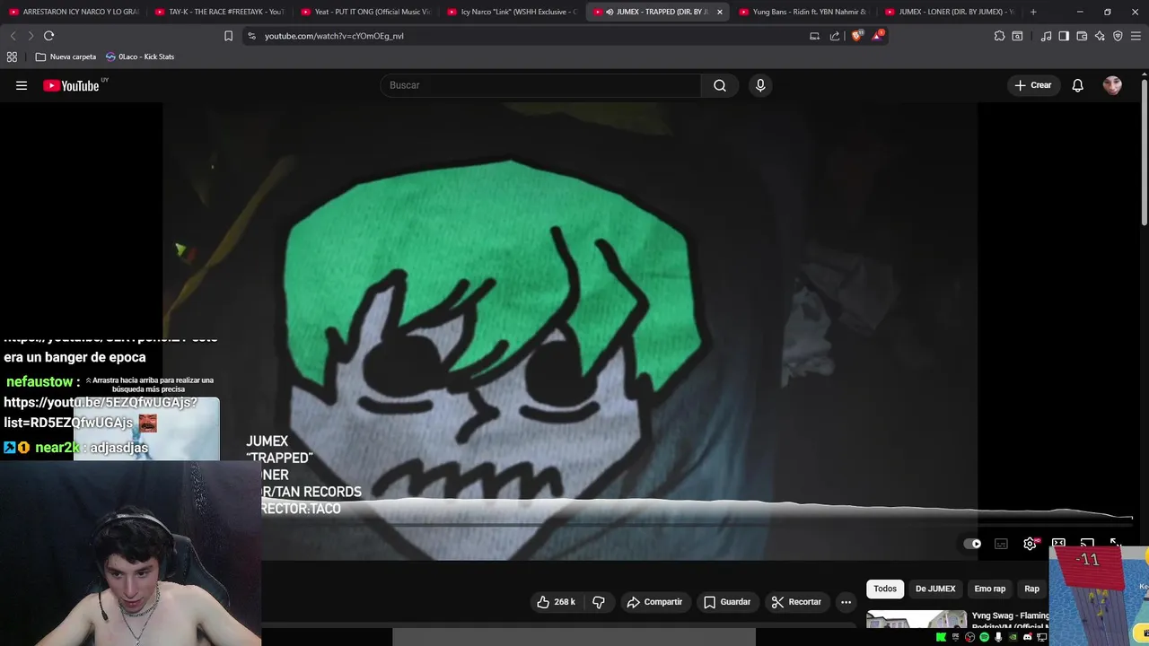Open video player settings gear
The image size is (1149, 646).
click(x=1030, y=544)
